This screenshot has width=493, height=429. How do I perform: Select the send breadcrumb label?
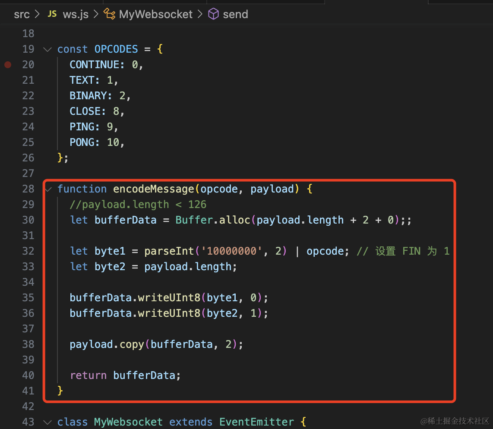click(x=235, y=14)
